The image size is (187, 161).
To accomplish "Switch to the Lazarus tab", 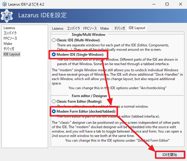I will coord(58,28).
